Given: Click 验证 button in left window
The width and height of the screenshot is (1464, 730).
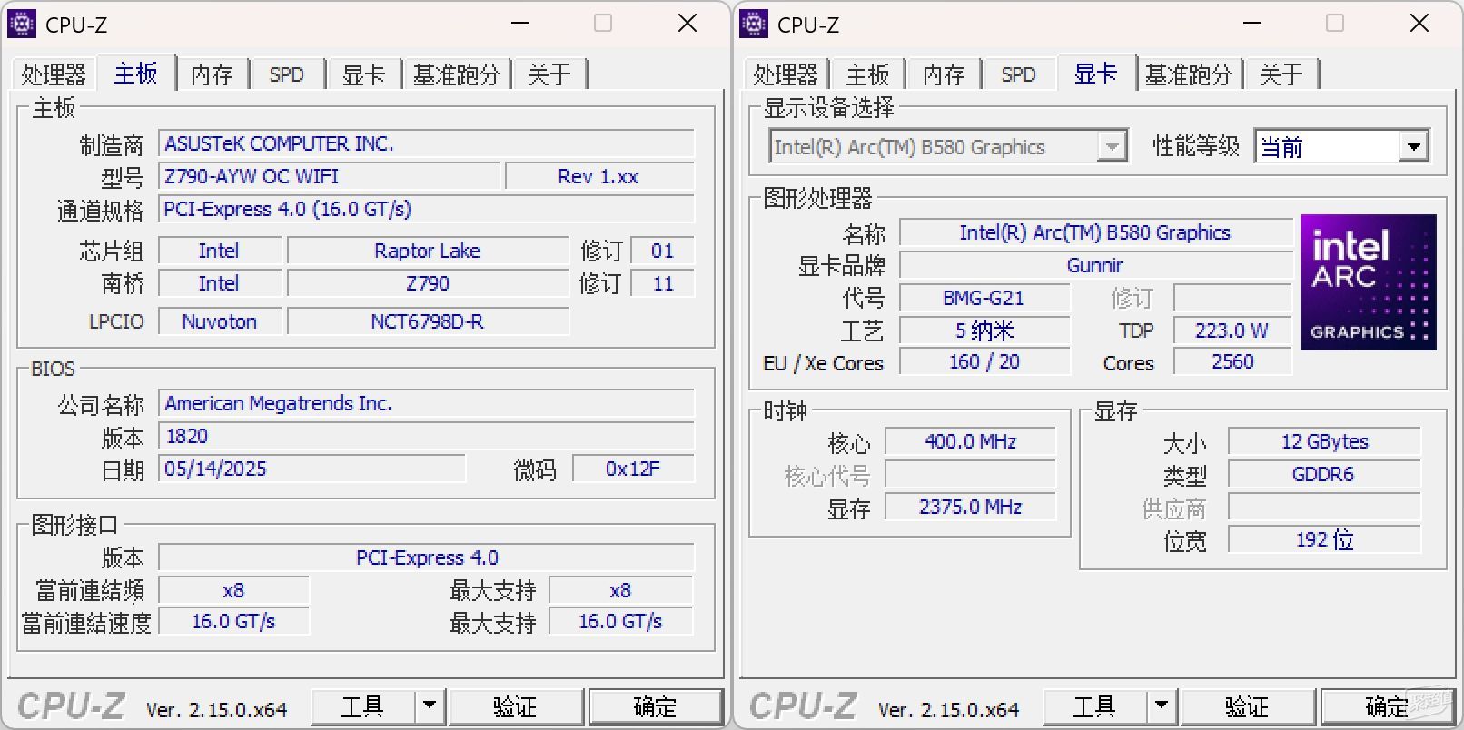Looking at the screenshot, I should pyautogui.click(x=516, y=705).
